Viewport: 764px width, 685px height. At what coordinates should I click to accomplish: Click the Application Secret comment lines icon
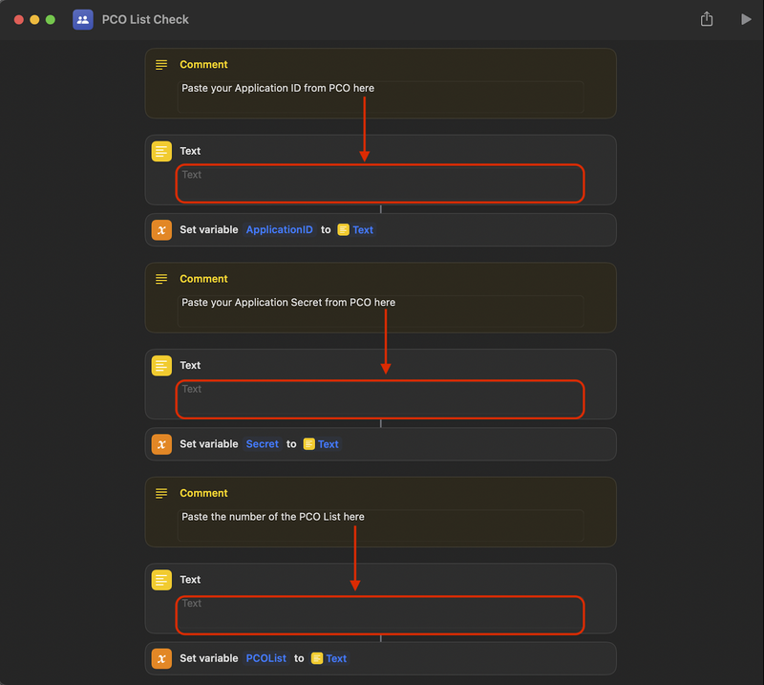pos(161,279)
